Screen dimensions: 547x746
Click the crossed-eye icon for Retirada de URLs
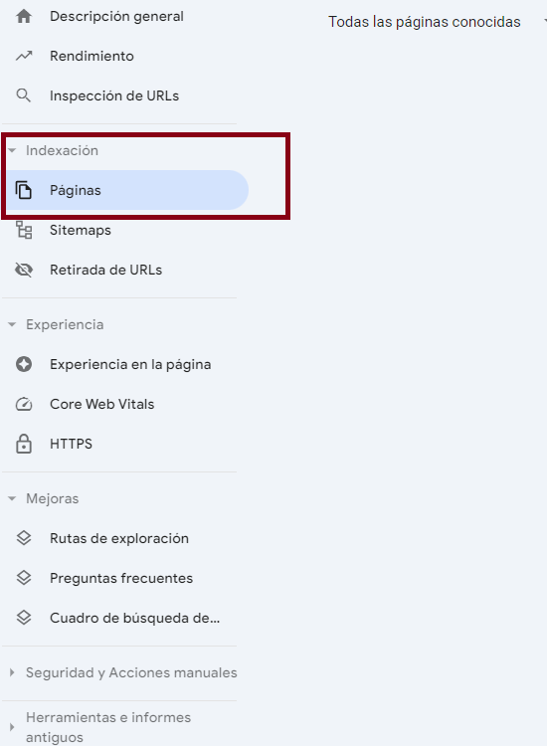point(24,270)
